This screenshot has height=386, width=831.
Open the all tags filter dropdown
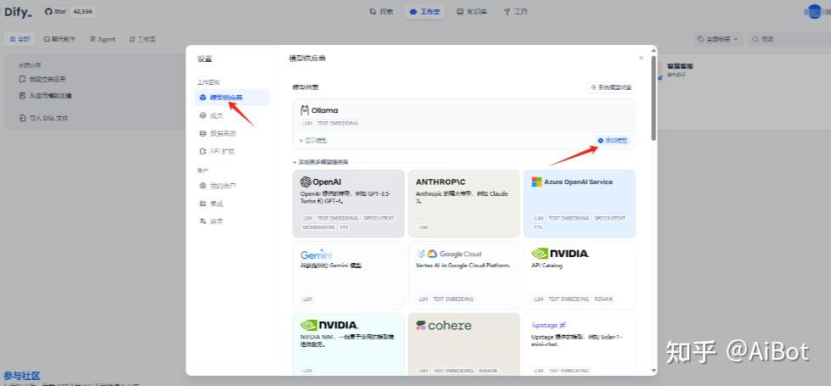[718, 39]
